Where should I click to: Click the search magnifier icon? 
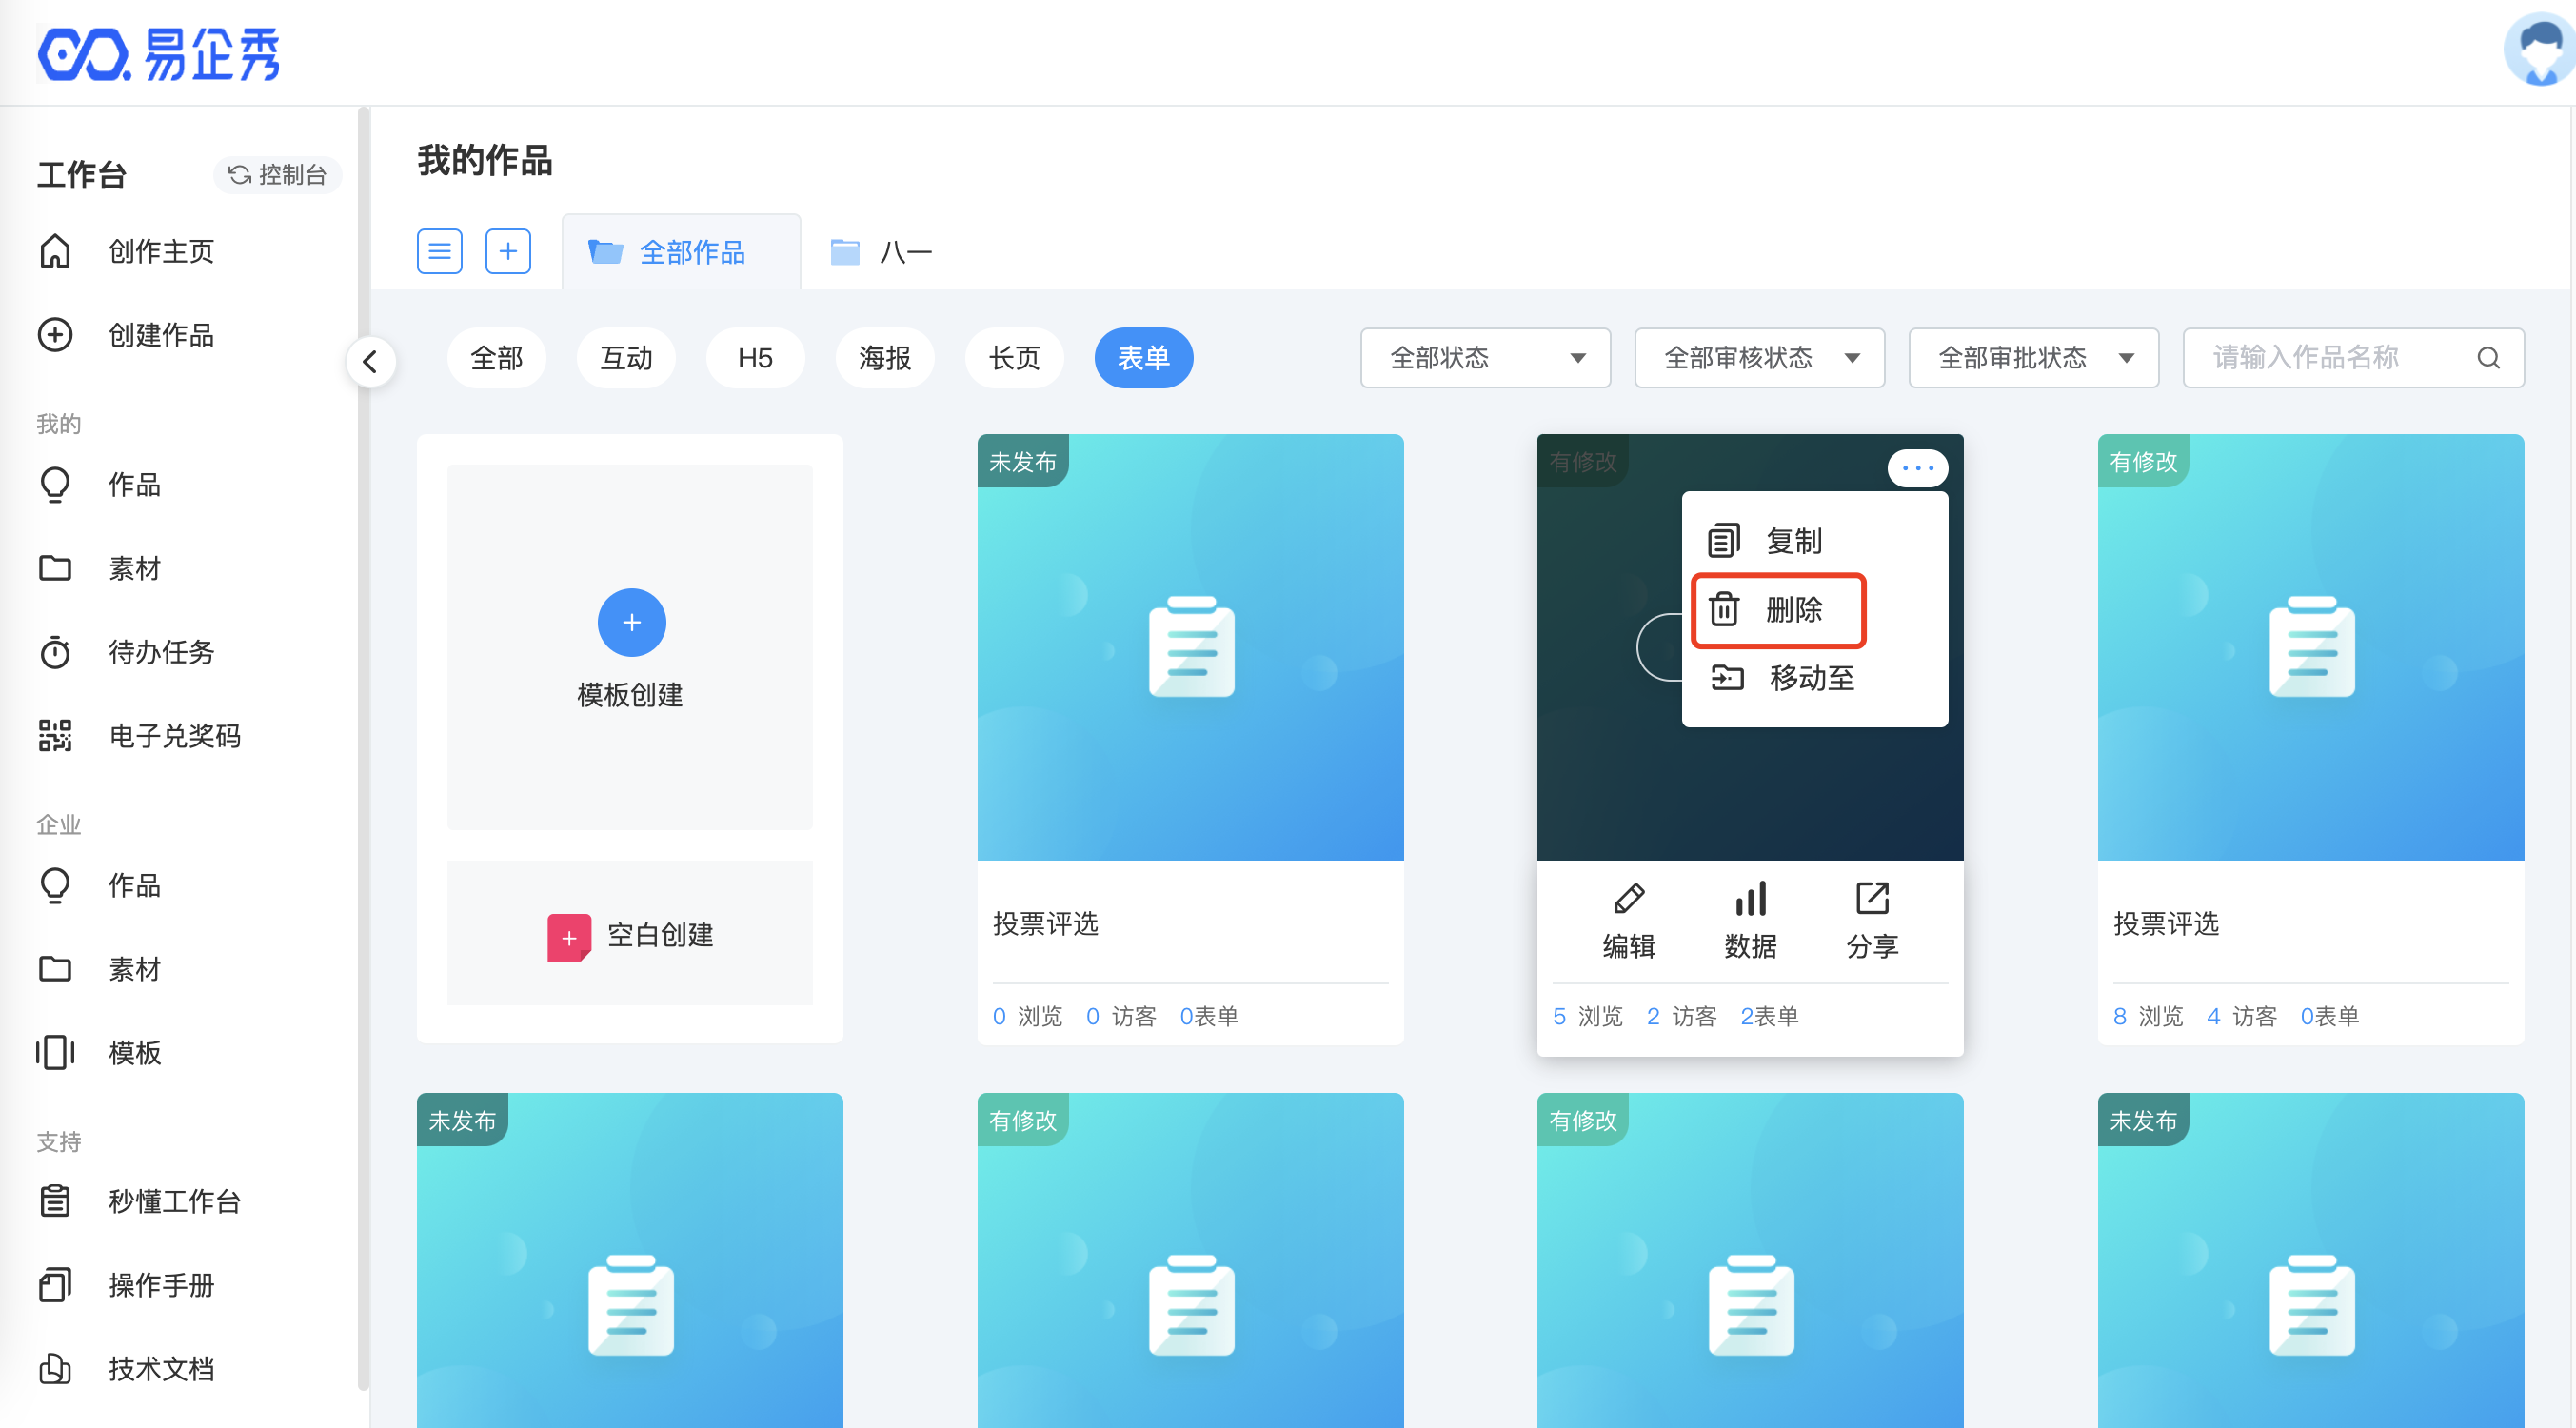click(x=2488, y=358)
